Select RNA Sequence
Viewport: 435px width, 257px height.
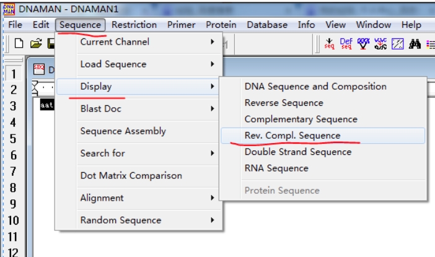[x=323, y=168]
